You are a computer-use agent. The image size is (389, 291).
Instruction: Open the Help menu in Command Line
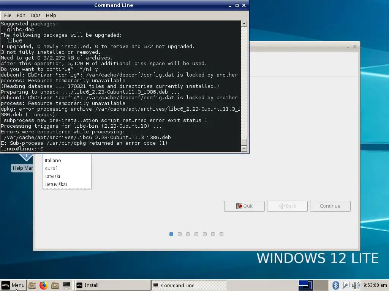tap(51, 15)
